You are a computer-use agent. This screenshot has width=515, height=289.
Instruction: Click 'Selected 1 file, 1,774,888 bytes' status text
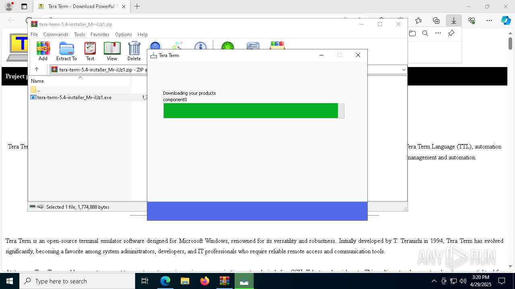tap(78, 207)
